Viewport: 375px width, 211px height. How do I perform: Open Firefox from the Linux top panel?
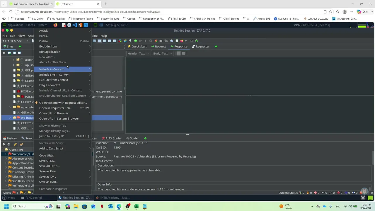55,25
